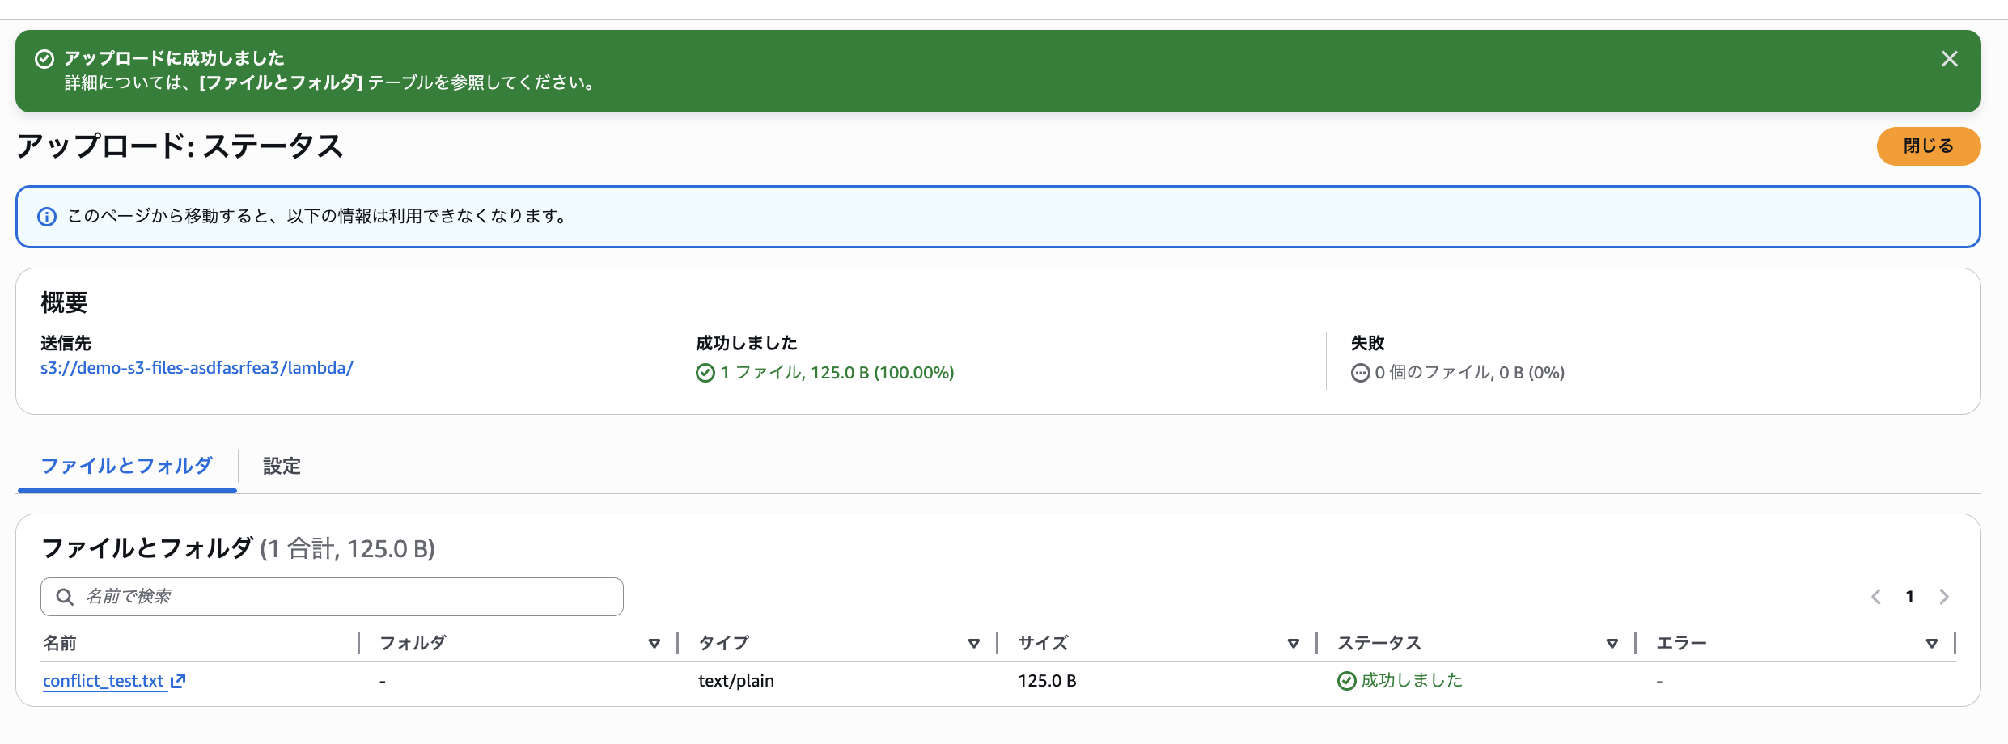This screenshot has height=744, width=2008.
Task: Select the ファイルとフォルダ tab
Action: 125,467
